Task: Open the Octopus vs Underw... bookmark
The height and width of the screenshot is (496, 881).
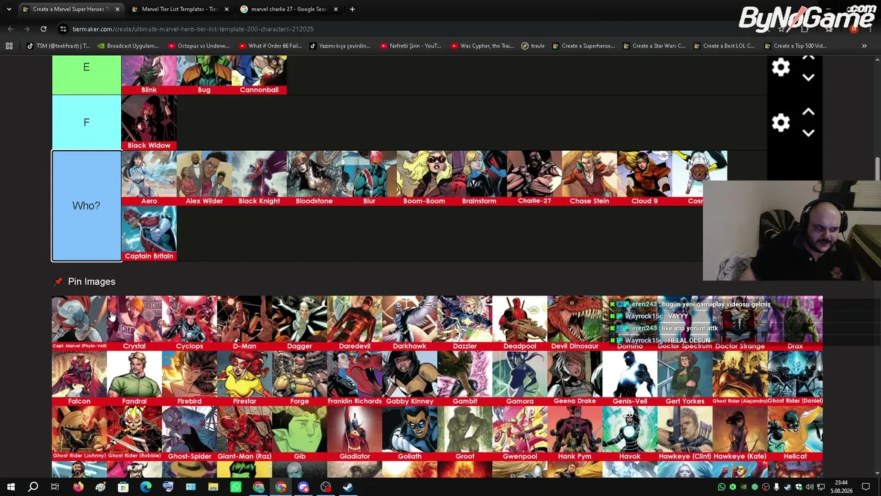Action: click(198, 46)
